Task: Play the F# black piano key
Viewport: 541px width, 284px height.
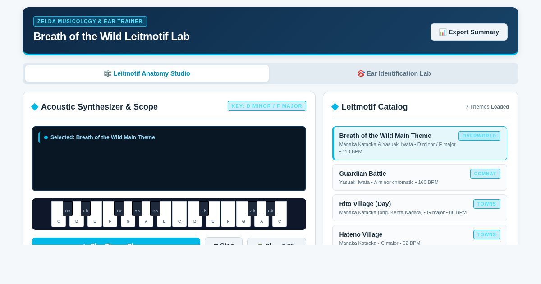Action: (119, 209)
